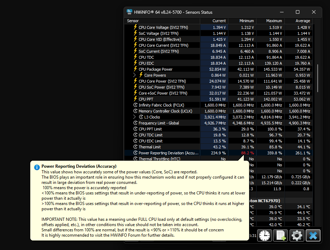Click the clock icon beside L3 Clocks
The width and height of the screenshot is (330, 250).
(x=141, y=117)
